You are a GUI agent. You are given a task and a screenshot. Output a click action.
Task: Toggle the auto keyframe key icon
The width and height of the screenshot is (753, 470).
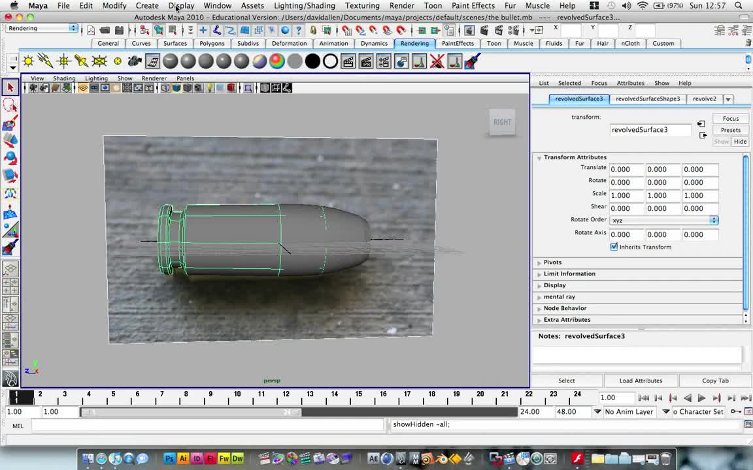[735, 411]
